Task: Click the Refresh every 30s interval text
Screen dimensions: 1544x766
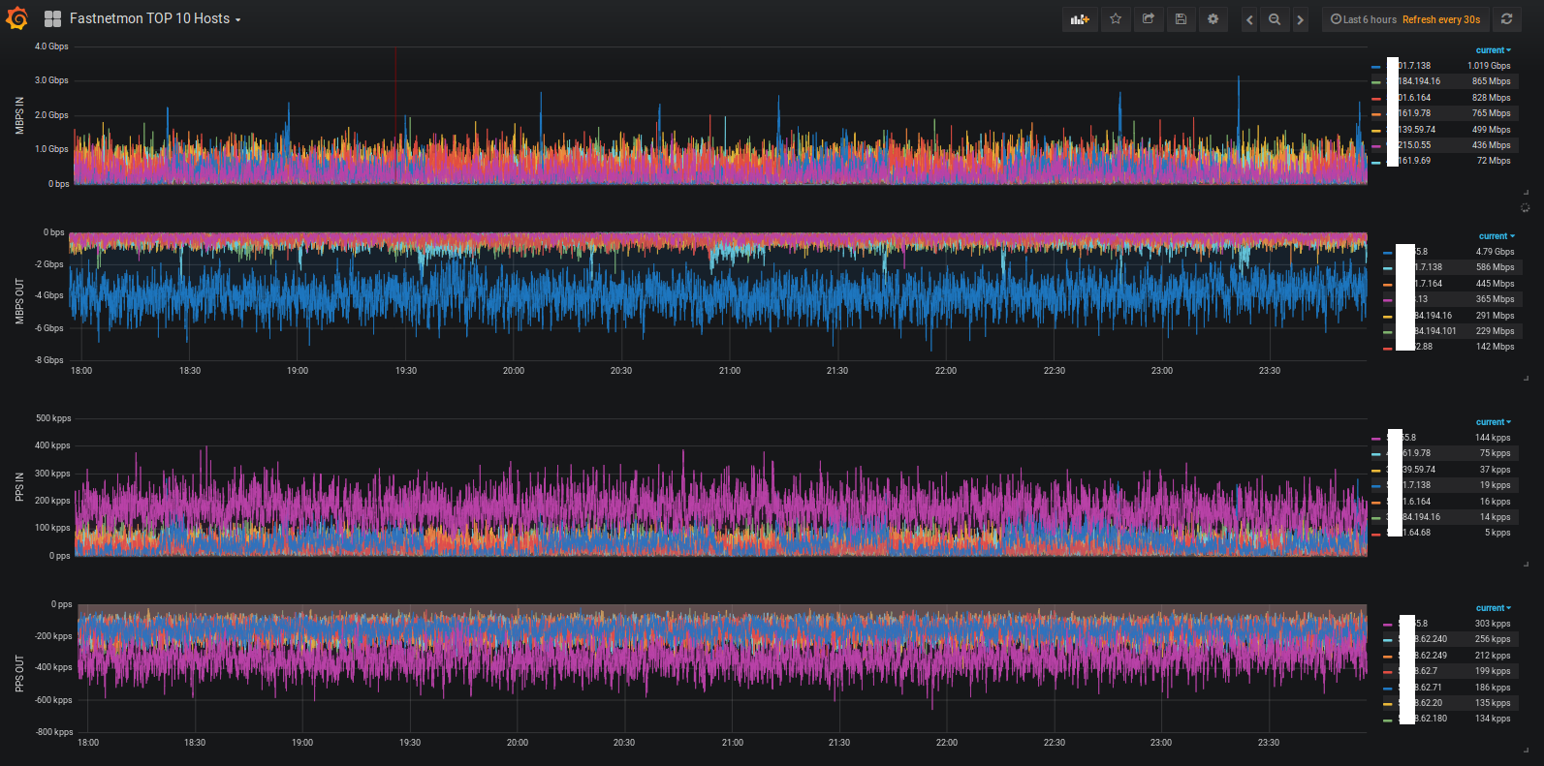Action: (x=1441, y=19)
